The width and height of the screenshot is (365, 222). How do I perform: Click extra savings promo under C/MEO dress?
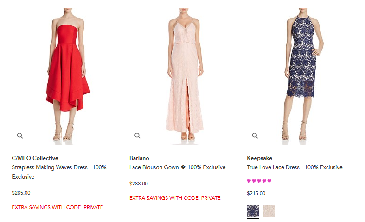tap(57, 207)
